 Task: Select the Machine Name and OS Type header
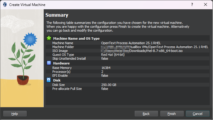(x=76, y=39)
